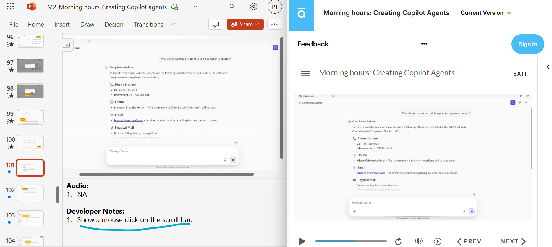
Task: Go to the NEXT slide
Action: click(x=513, y=241)
